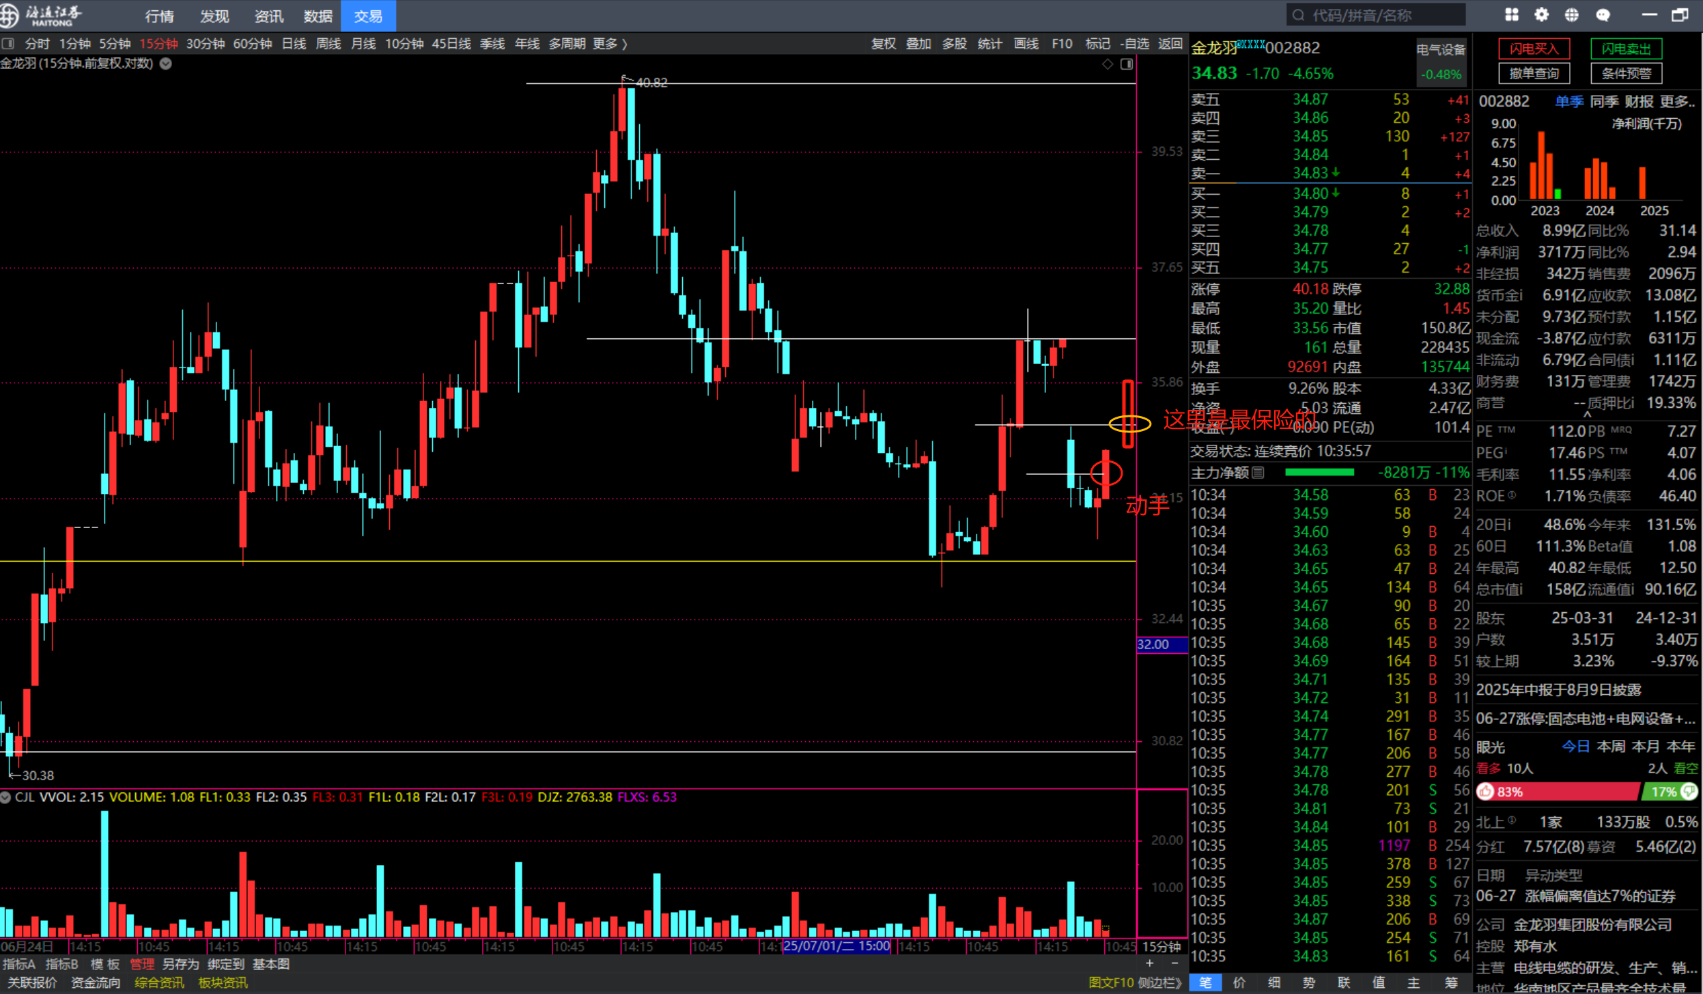Open 资讯 news menu
Screen dimensions: 1703x994
point(268,16)
